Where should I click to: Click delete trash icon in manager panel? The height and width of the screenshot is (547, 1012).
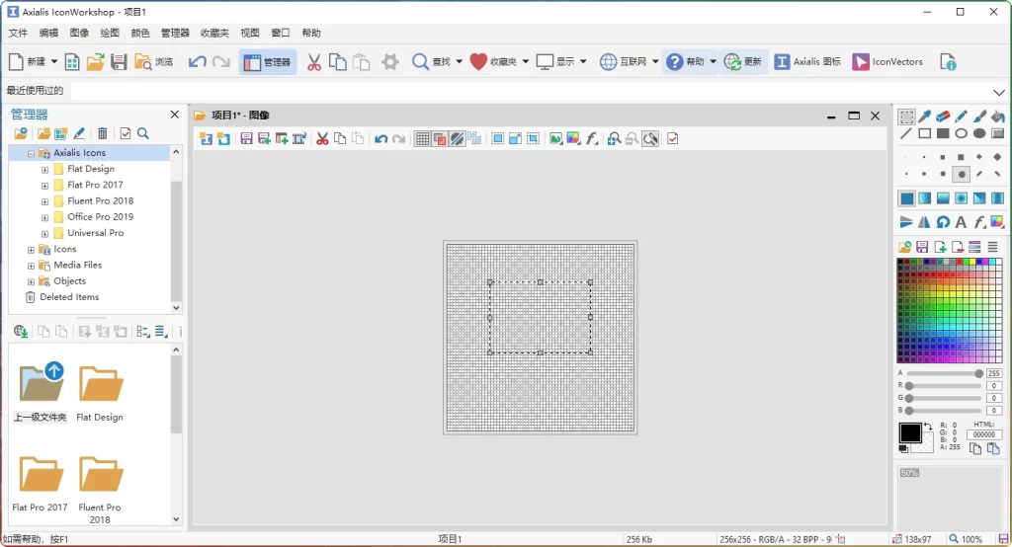pos(103,133)
